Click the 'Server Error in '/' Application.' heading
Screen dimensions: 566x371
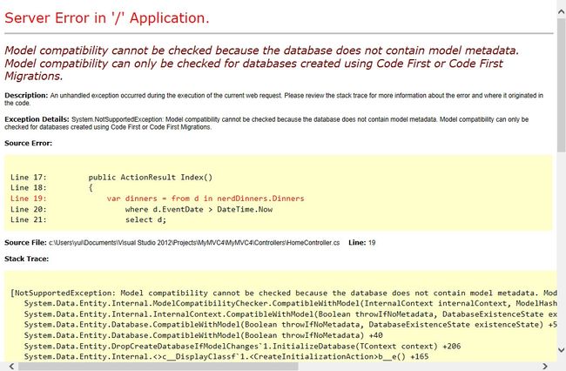point(107,18)
